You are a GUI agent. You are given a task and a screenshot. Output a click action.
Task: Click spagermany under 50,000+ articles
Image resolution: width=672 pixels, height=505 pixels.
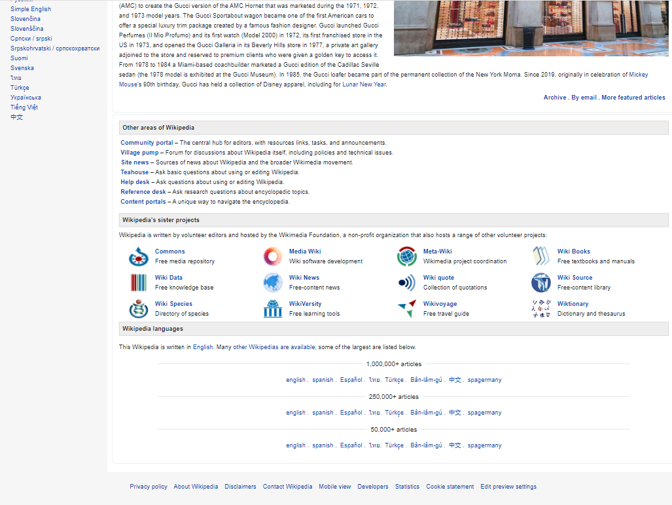point(484,446)
